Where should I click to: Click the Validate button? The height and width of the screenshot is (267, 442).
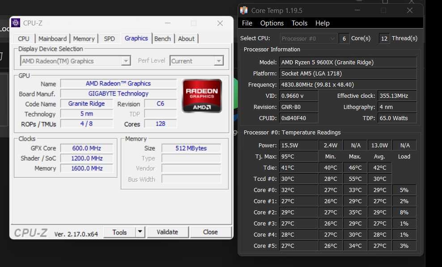[167, 232]
